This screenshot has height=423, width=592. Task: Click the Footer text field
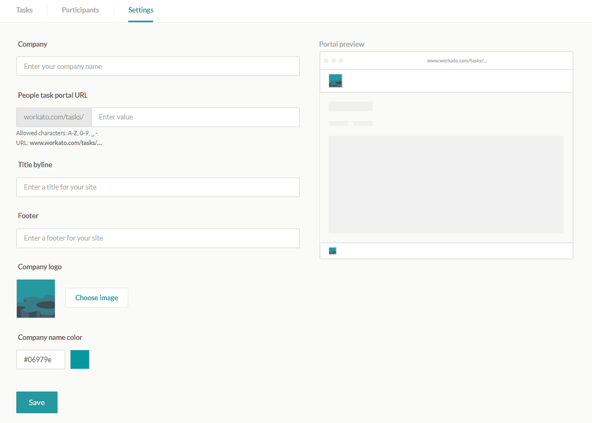click(158, 238)
